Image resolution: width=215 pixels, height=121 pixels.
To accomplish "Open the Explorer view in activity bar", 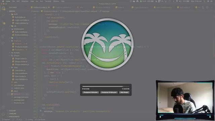I will tap(3, 9).
